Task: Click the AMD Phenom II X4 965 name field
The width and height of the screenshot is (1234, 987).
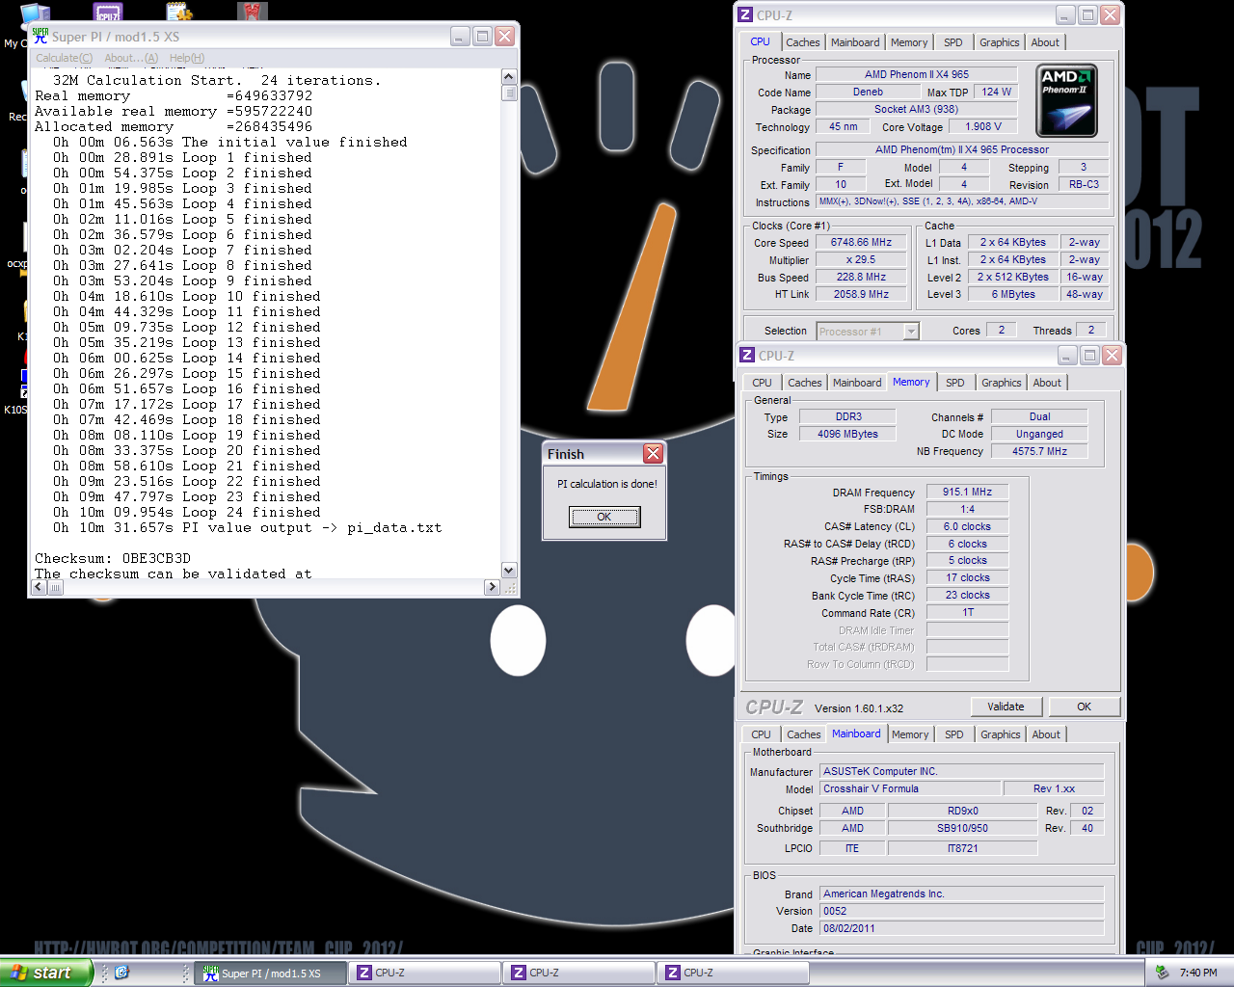Action: (917, 74)
